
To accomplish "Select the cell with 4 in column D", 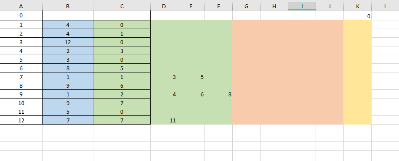I will point(164,94).
